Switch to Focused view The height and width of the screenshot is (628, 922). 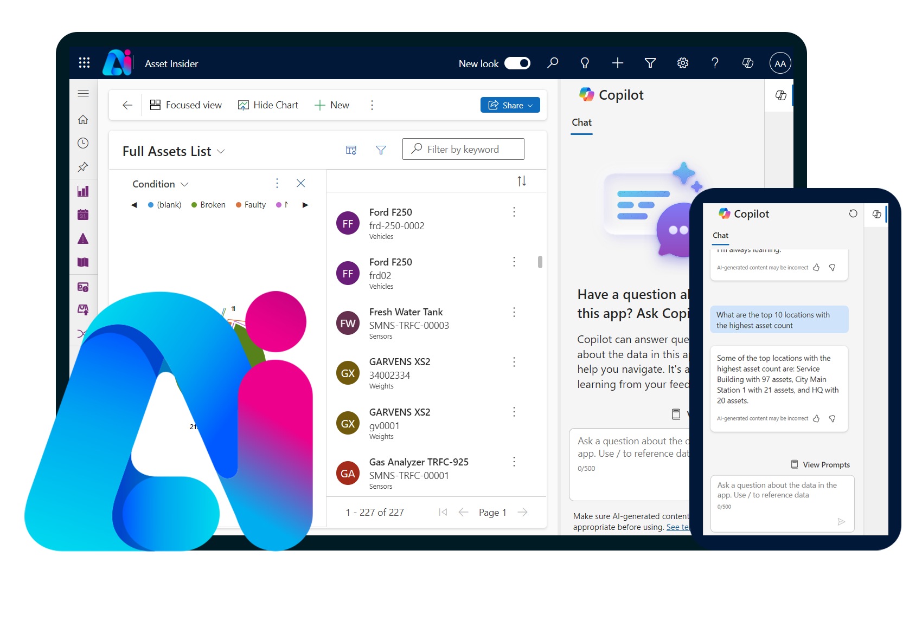(186, 105)
